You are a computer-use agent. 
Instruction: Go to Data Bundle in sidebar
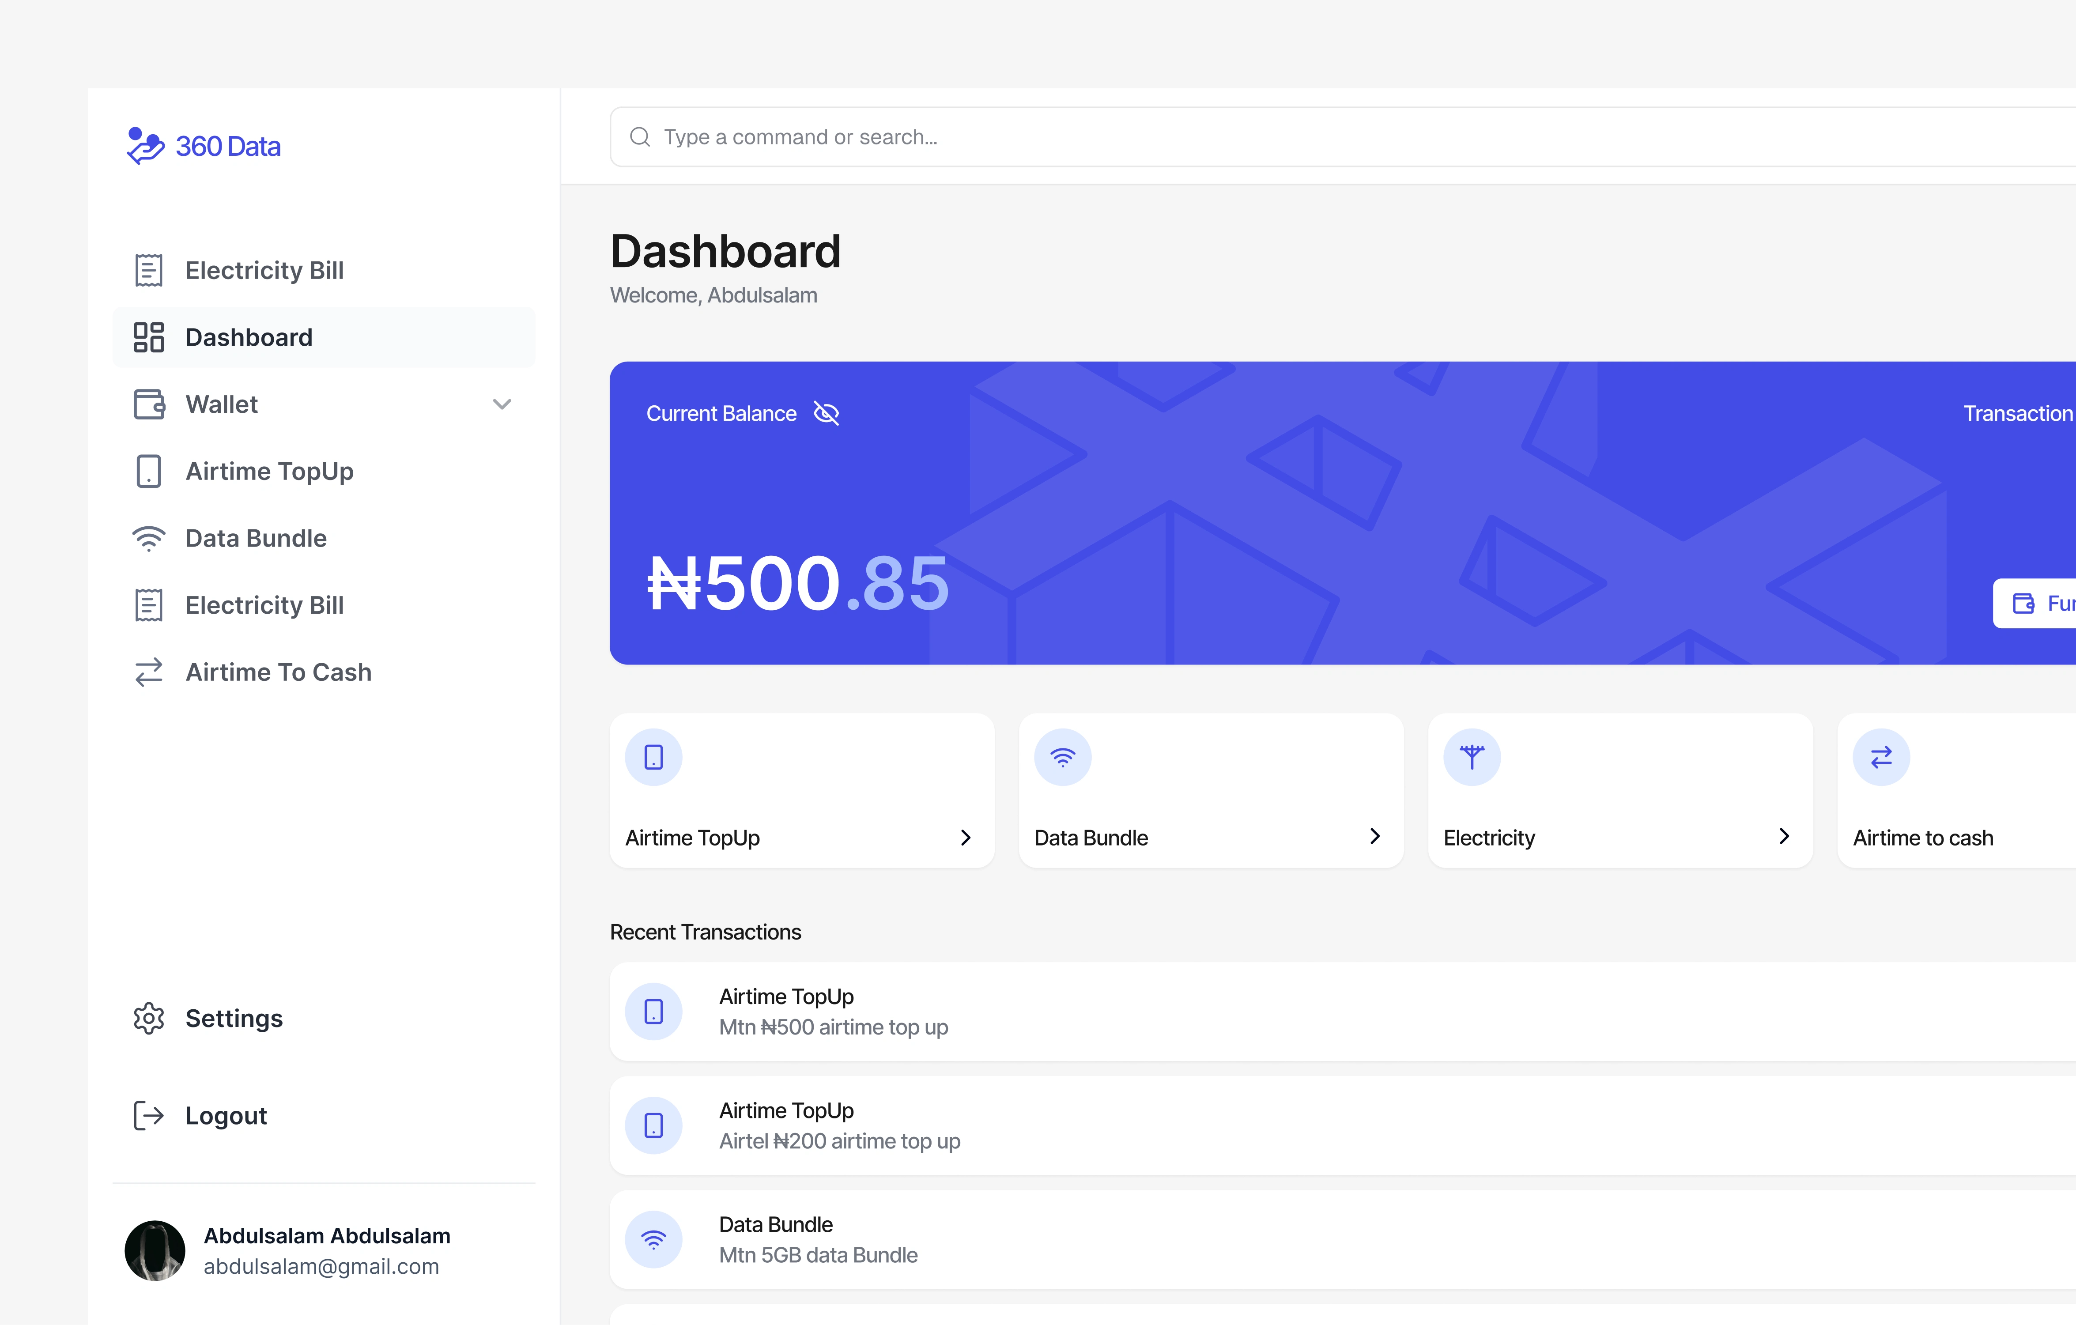click(255, 538)
